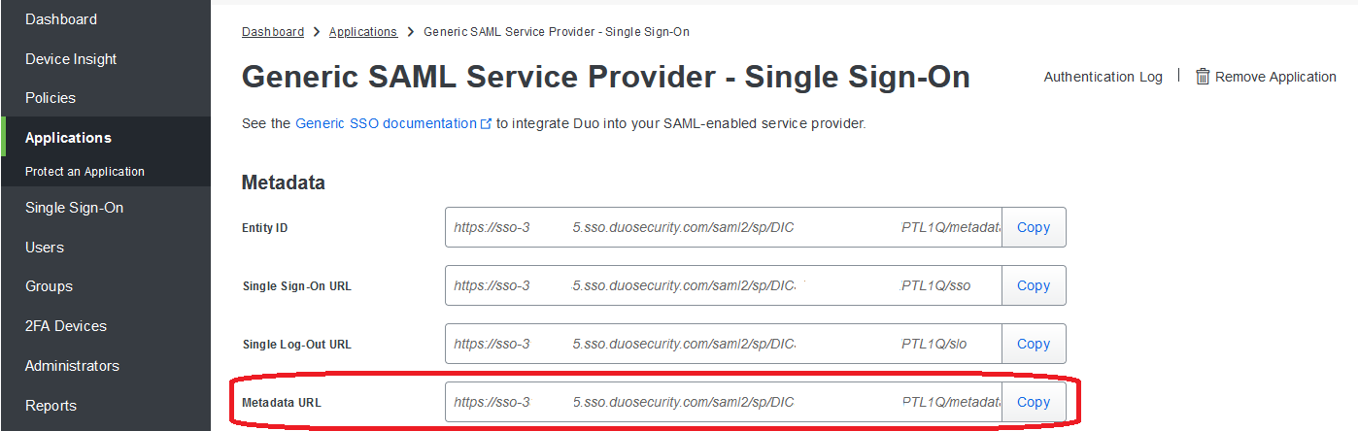The image size is (1358, 431).
Task: Go to 2FA Devices section
Action: (66, 326)
